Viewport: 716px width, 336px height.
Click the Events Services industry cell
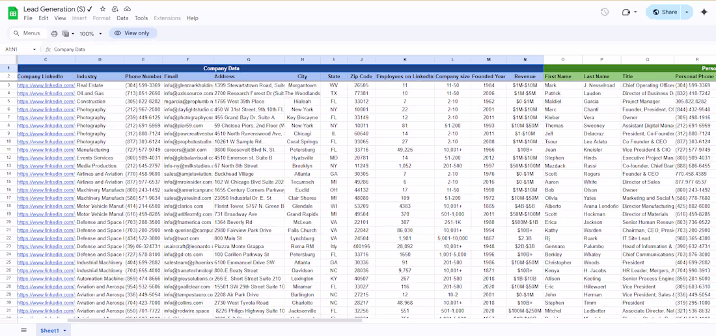100,158
